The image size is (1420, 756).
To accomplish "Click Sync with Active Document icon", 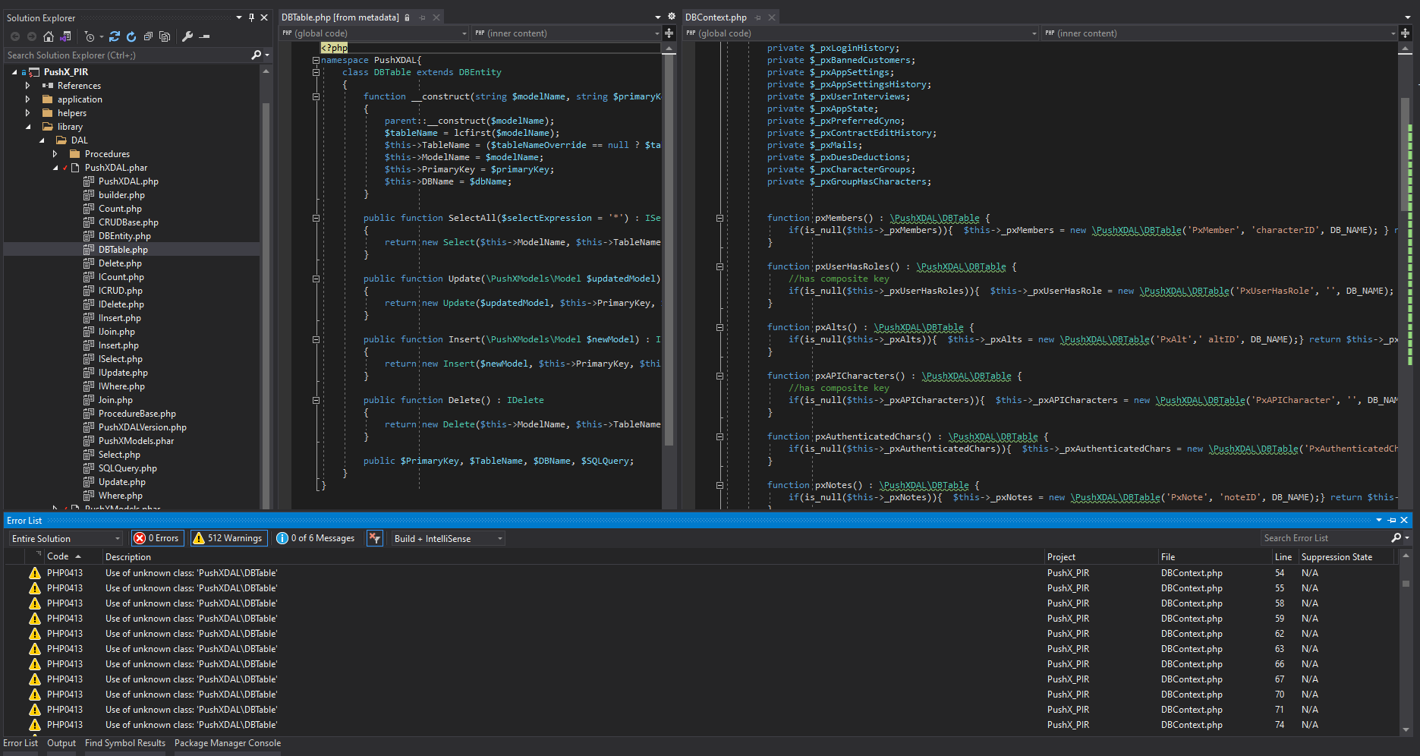I will (115, 36).
